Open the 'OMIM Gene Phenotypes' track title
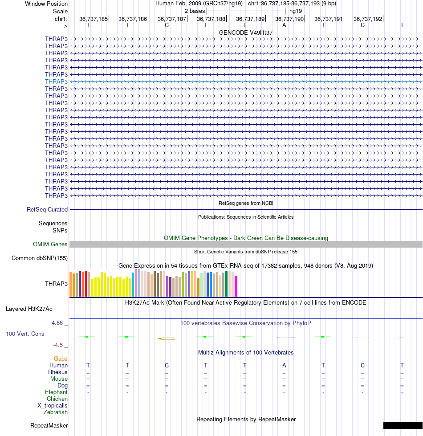Viewport: 423px width, 436px height. pos(246,238)
